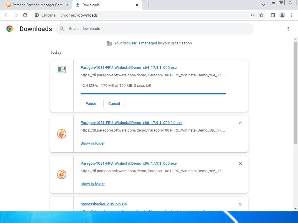Remove x86_17.9.1_000 (1).exe from list

[x=240, y=123]
